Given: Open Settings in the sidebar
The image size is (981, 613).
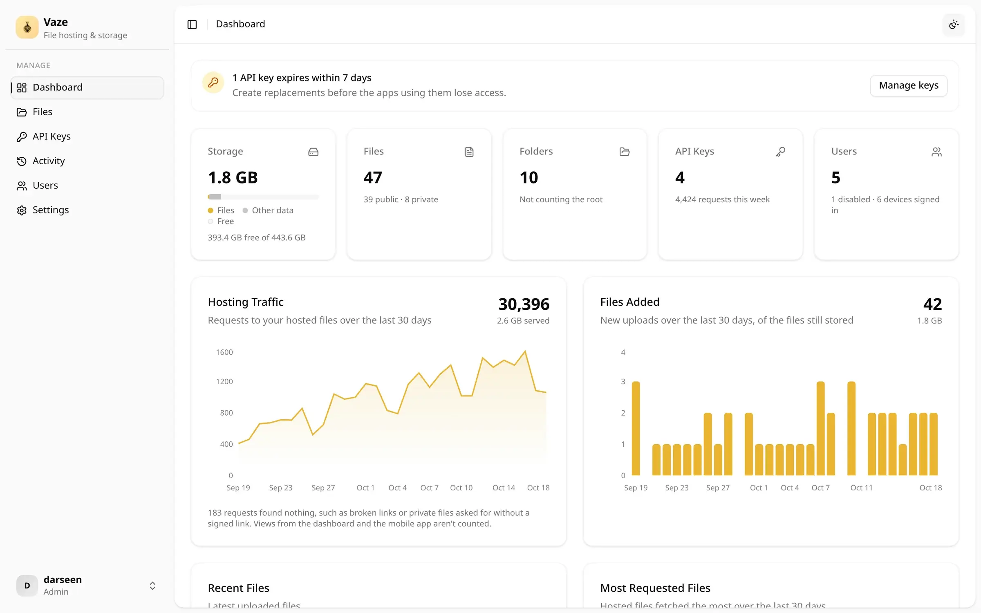Looking at the screenshot, I should click(x=87, y=210).
